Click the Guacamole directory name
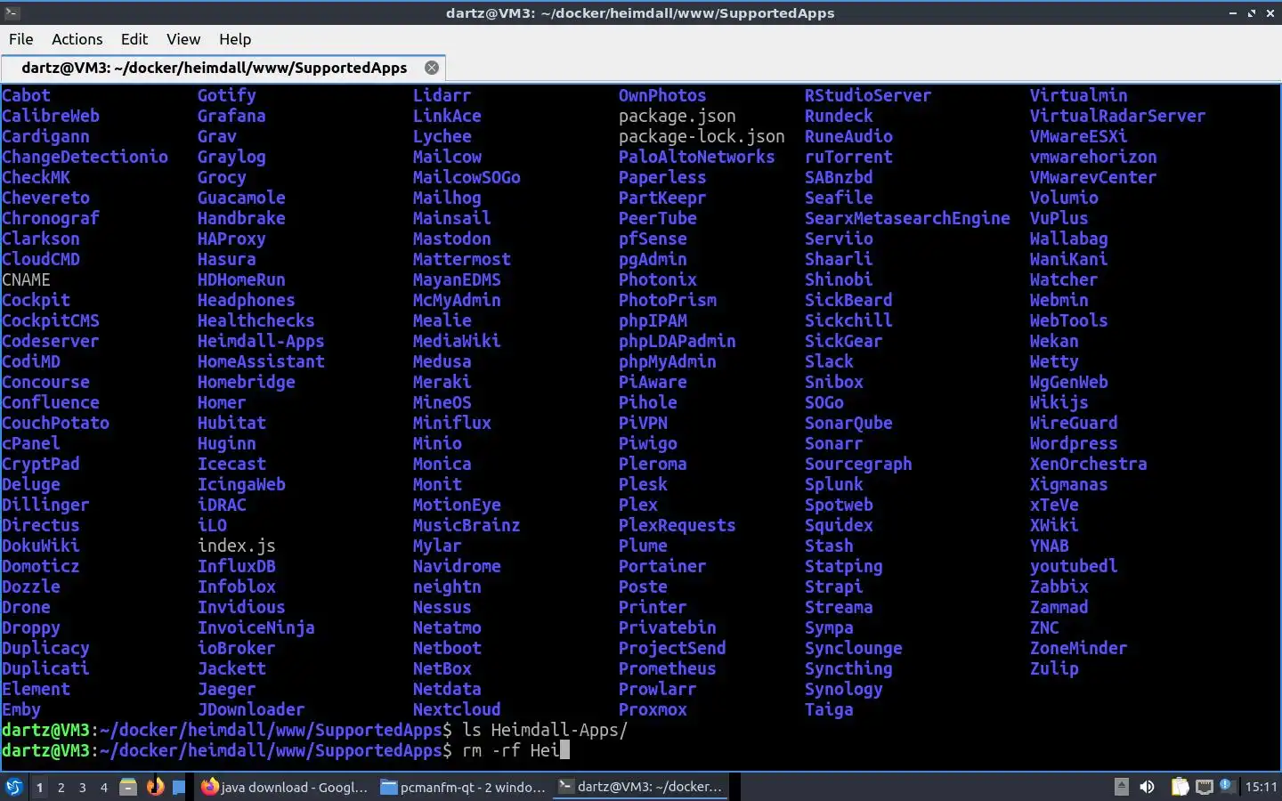The image size is (1282, 801). point(241,198)
